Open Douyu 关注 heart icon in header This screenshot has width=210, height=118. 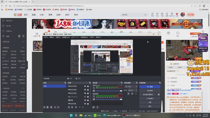click(157, 15)
